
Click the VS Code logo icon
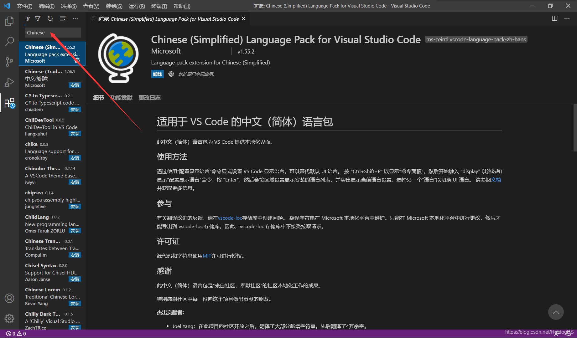[x=7, y=6]
